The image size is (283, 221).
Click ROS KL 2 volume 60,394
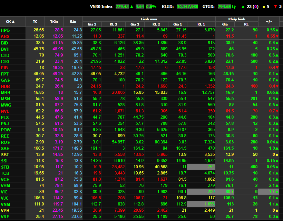tap(161, 142)
